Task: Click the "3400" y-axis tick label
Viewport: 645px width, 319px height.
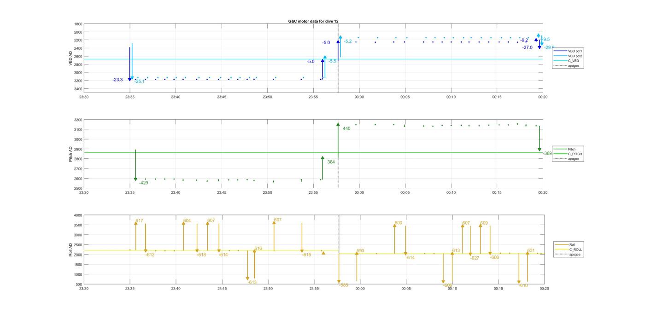Action: pos(78,89)
